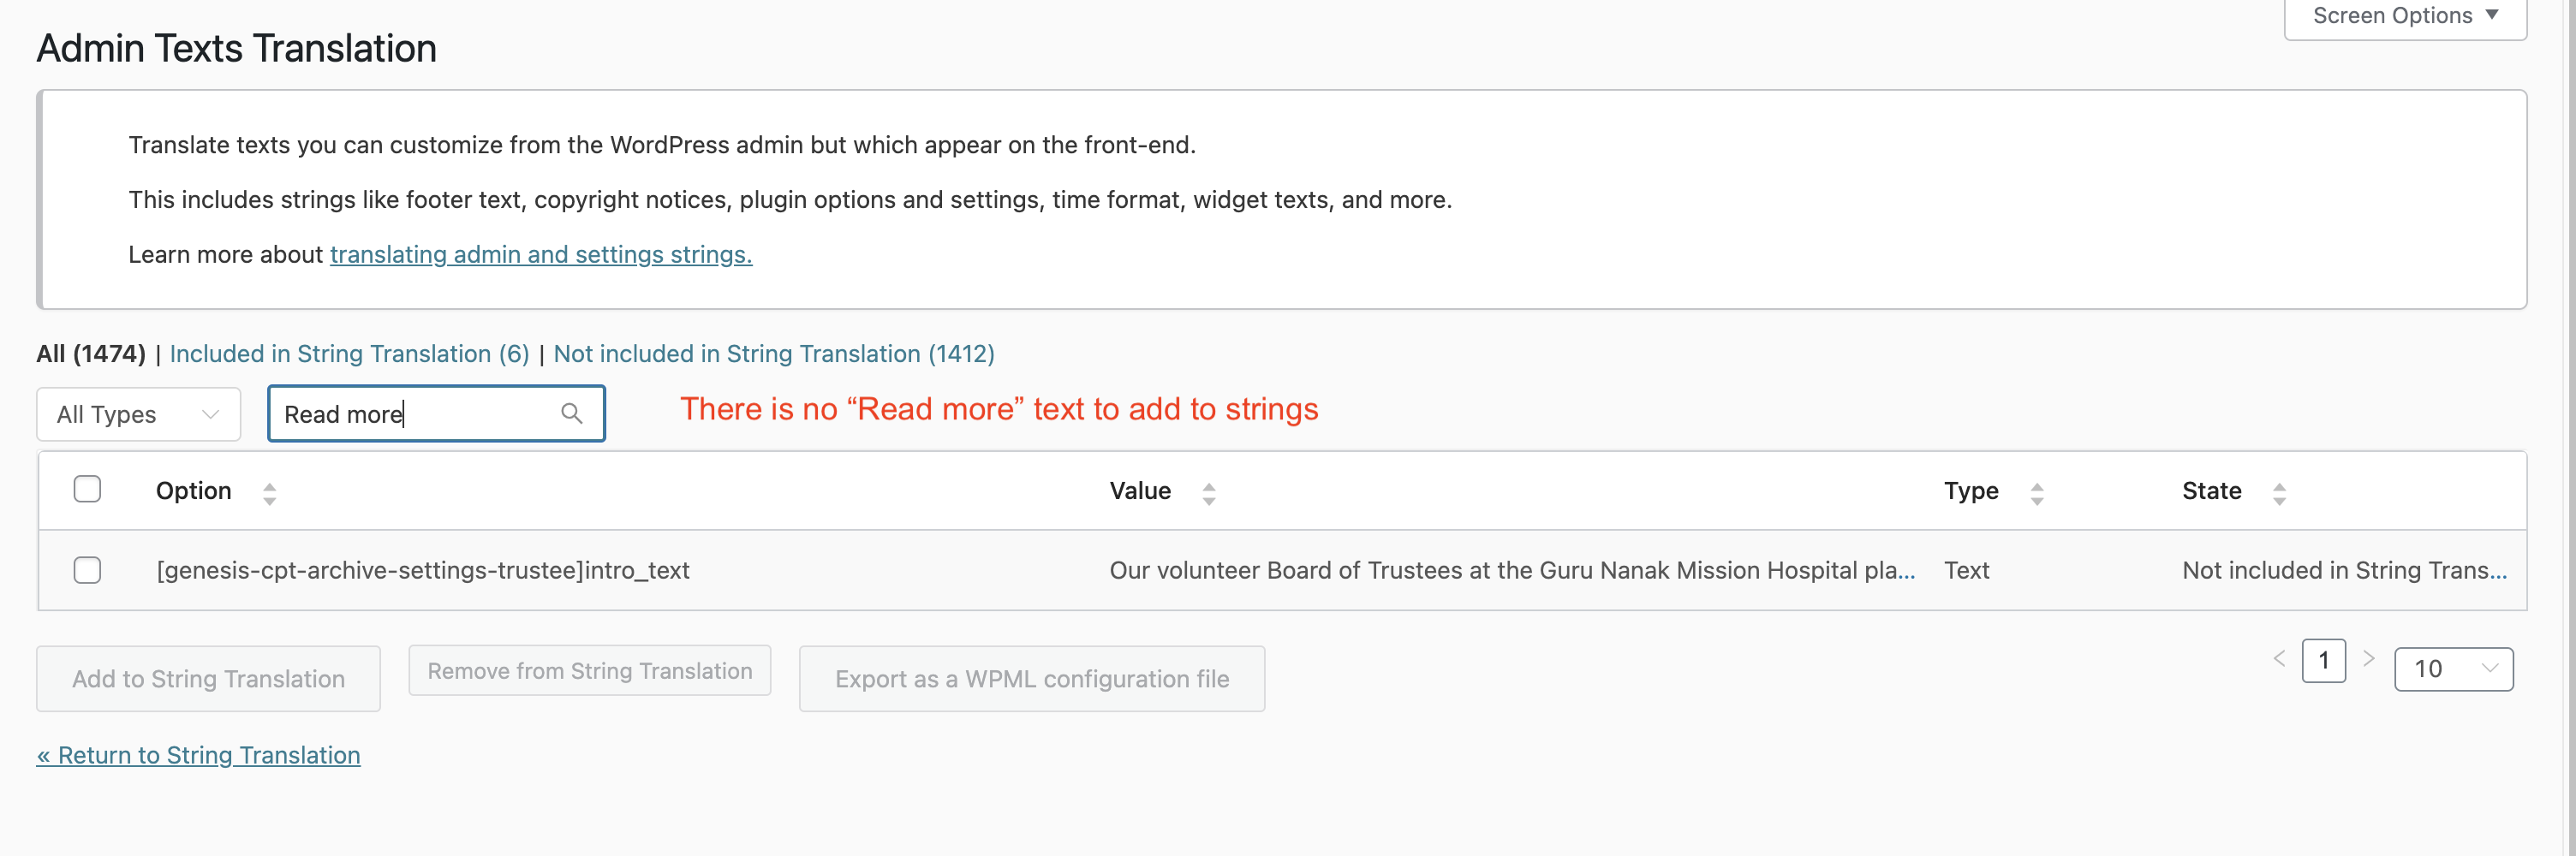Screen dimensions: 2576x856
Task: Sort by Option column arrows
Action: [x=269, y=493]
